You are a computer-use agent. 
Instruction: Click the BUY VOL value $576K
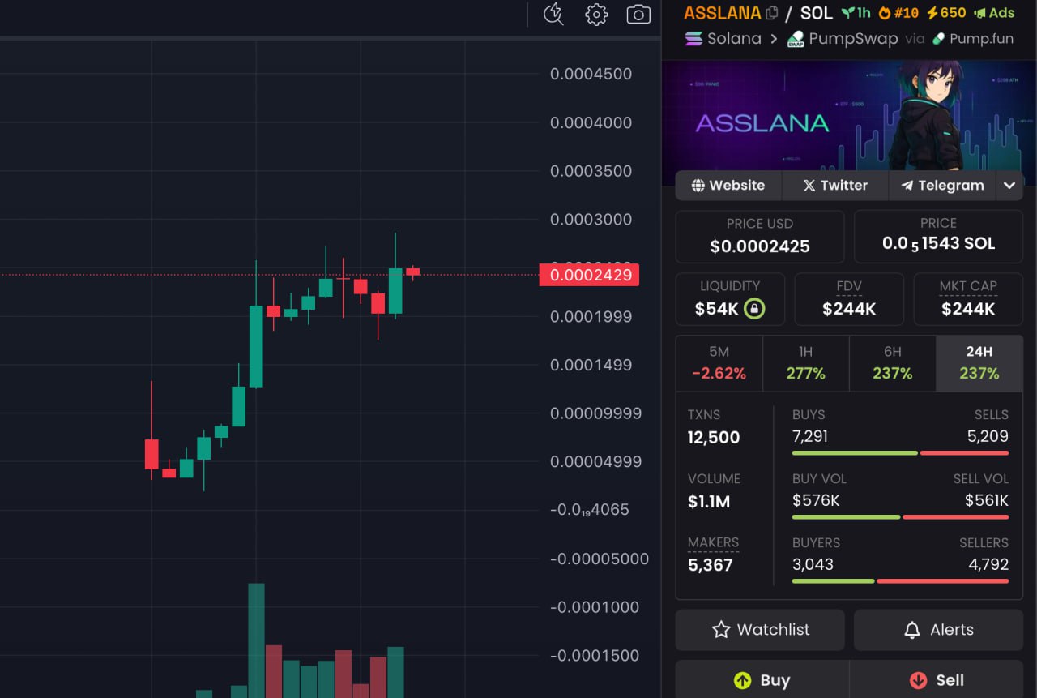tap(816, 500)
